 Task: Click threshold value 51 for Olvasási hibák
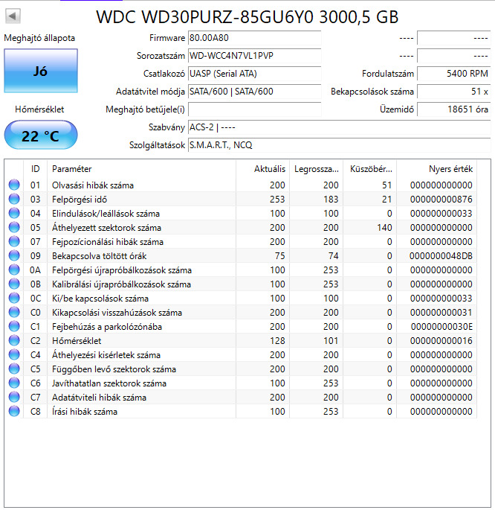point(387,185)
